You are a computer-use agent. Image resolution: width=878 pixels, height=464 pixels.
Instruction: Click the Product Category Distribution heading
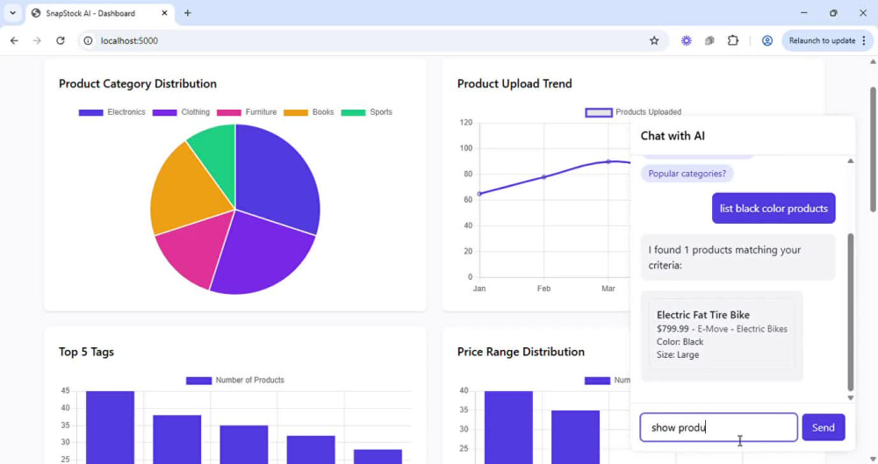coord(138,84)
